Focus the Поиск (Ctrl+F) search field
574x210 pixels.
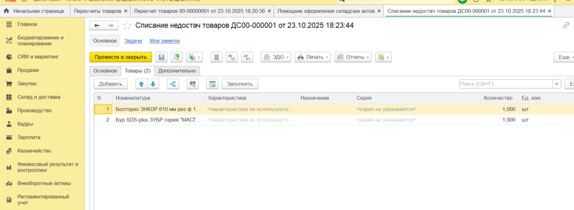point(506,84)
